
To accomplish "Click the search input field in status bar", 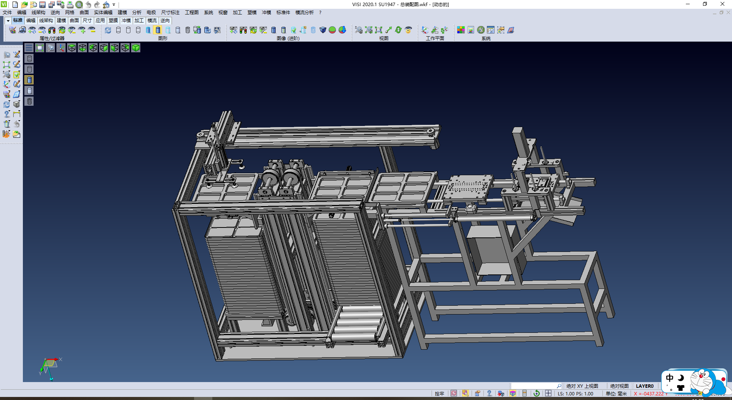I will point(534,386).
